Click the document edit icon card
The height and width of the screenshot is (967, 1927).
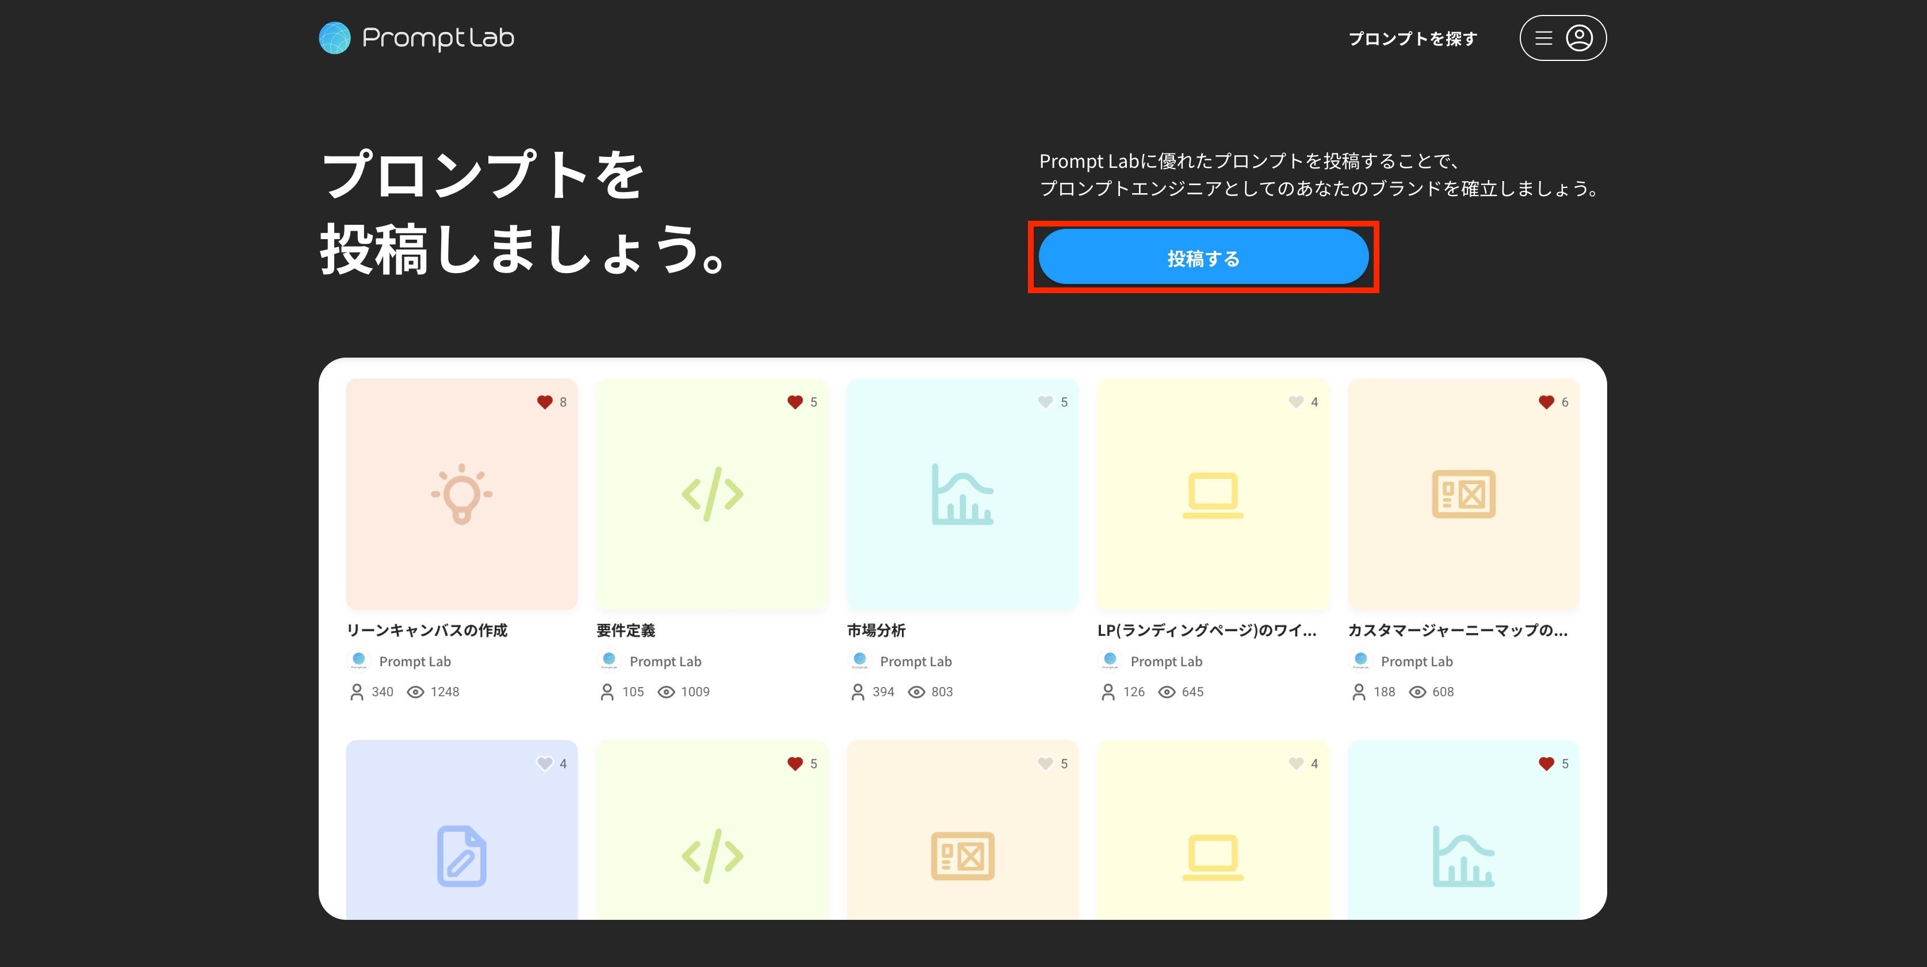461,855
